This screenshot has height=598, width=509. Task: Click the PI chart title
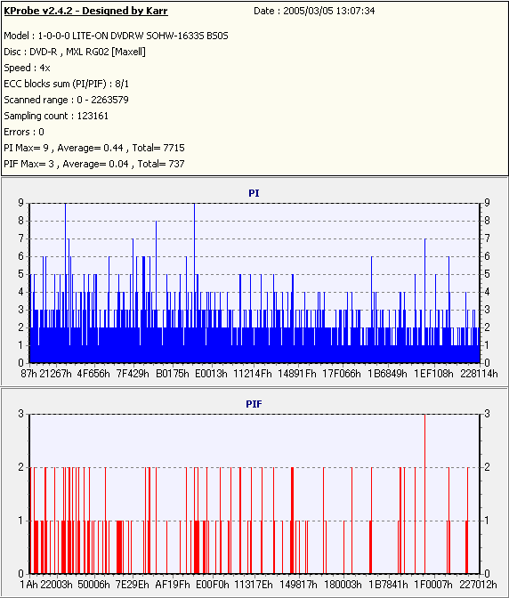click(x=254, y=193)
